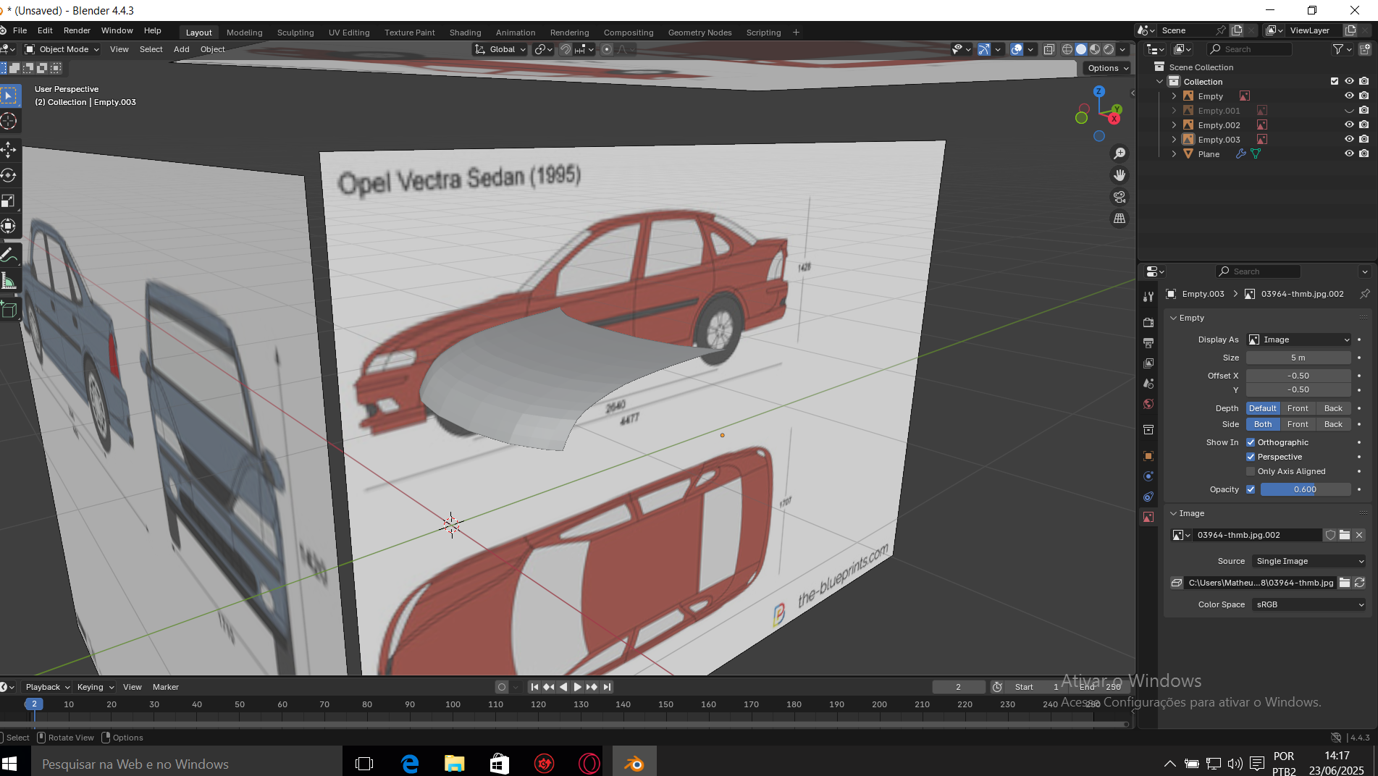1378x776 pixels.
Task: Uncheck Show In Orthographic
Action: point(1251,442)
